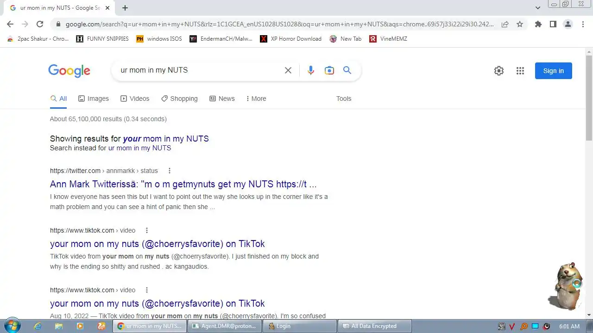Switch to Videos results tab
The height and width of the screenshot is (333, 593).
coord(135,99)
